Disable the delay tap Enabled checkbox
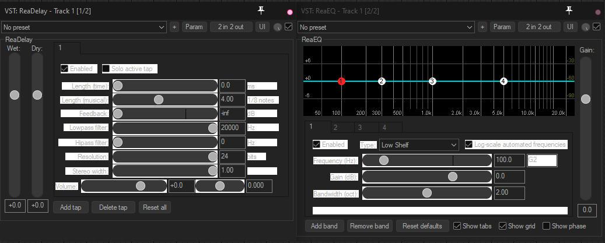The width and height of the screenshot is (605, 243). point(65,69)
